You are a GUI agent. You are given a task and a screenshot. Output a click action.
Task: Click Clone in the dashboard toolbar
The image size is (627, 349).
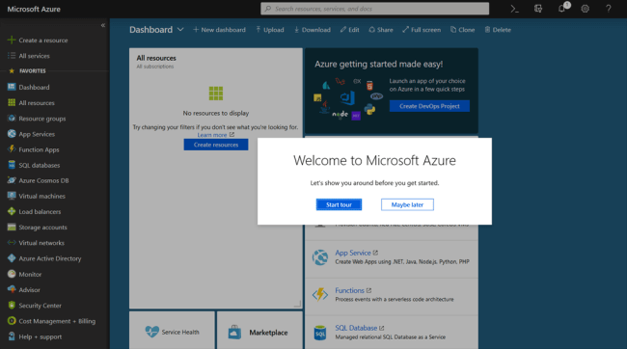[463, 30]
